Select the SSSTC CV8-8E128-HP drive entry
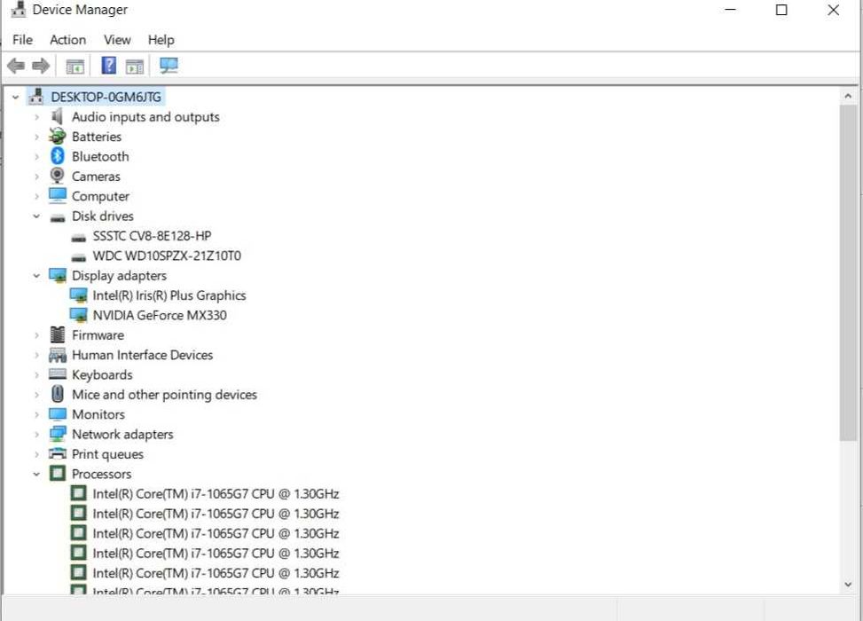This screenshot has width=863, height=621. pyautogui.click(x=152, y=236)
